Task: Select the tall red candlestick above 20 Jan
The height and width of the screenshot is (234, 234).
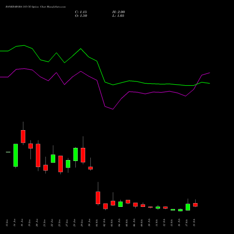Action: point(38,155)
